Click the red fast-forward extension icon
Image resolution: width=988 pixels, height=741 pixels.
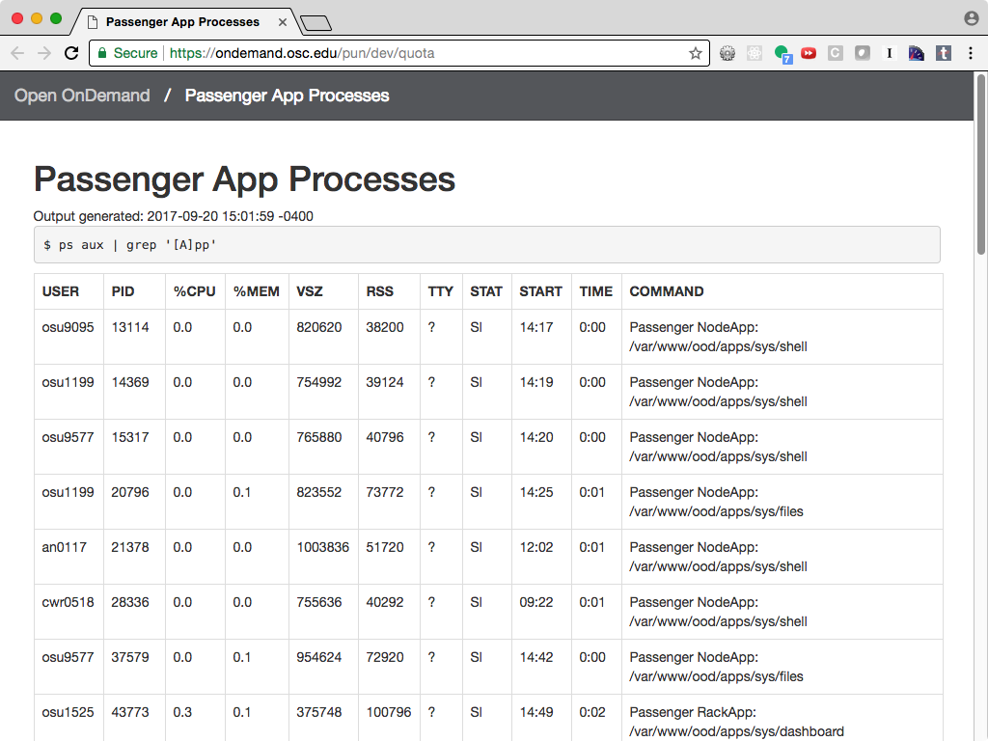[809, 54]
